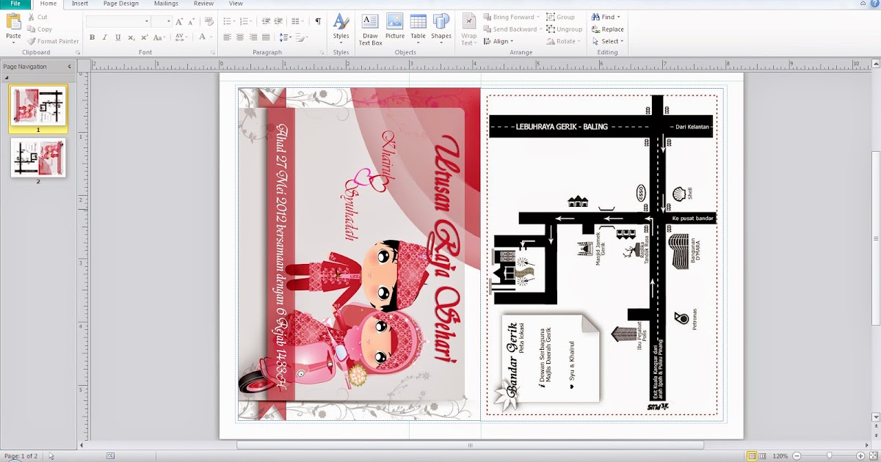Viewport: 881px width, 462px height.
Task: Click Draw Text Box tool
Action: pos(370,29)
